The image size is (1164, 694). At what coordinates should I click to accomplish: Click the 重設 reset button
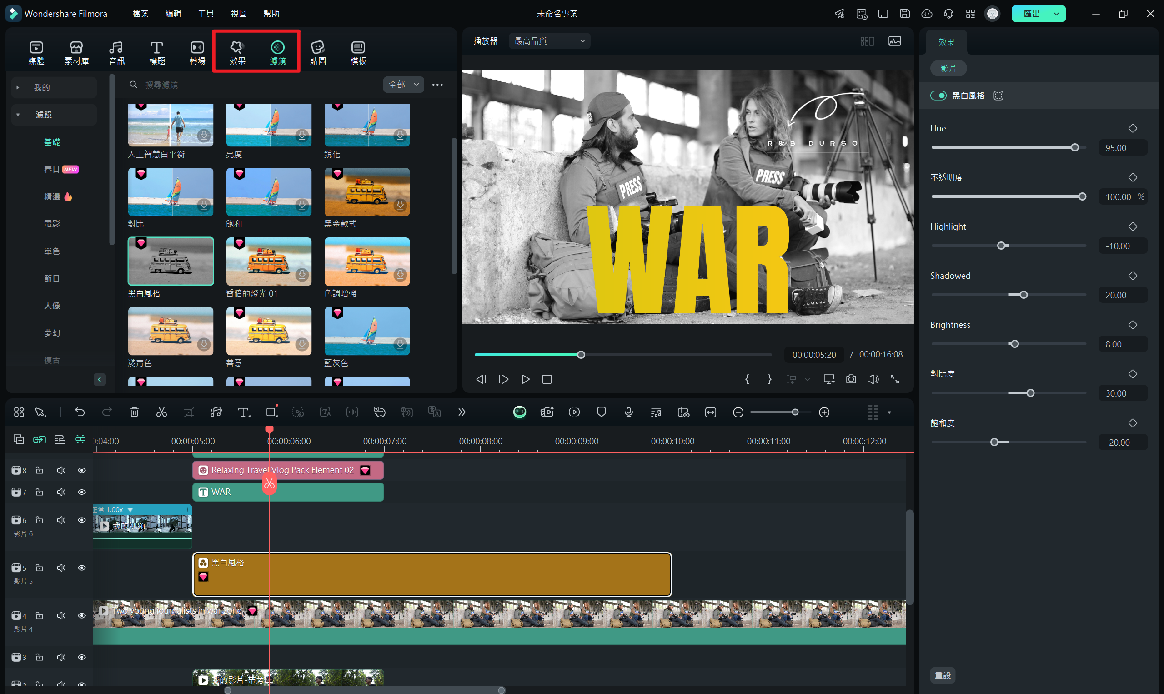pos(943,675)
